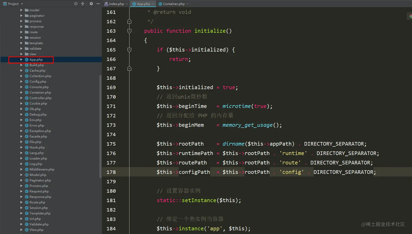The width and height of the screenshot is (412, 234).
Task: Open Loader.php from the tree
Action: [x=38, y=158]
